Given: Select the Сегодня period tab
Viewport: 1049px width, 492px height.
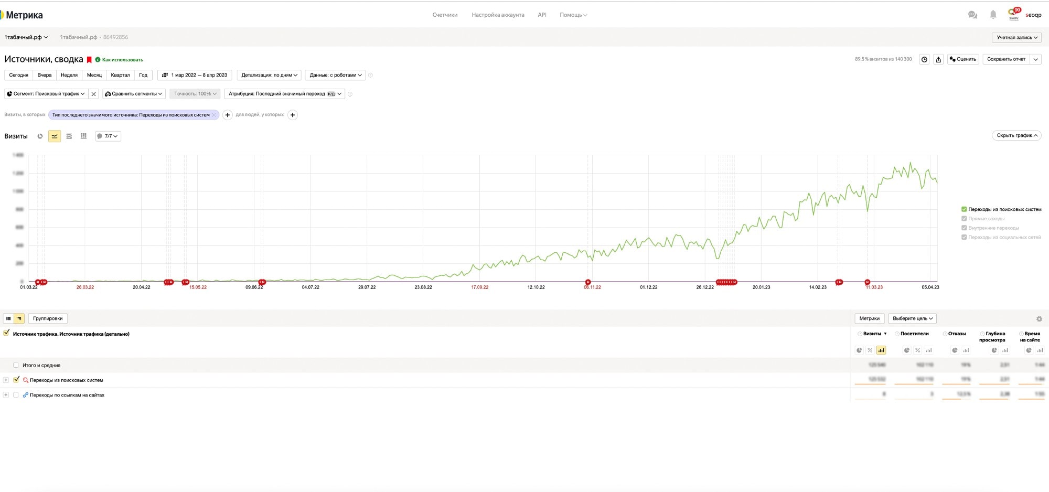Looking at the screenshot, I should 18,75.
